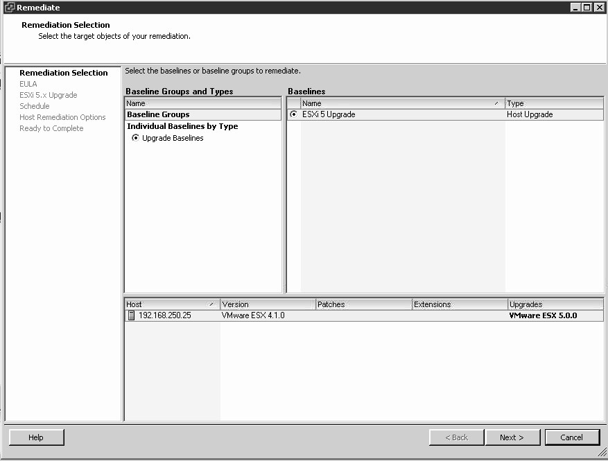Viewport: 608px width, 461px height.
Task: Click the Name header in Baseline Groups and Types
Action: pos(203,103)
